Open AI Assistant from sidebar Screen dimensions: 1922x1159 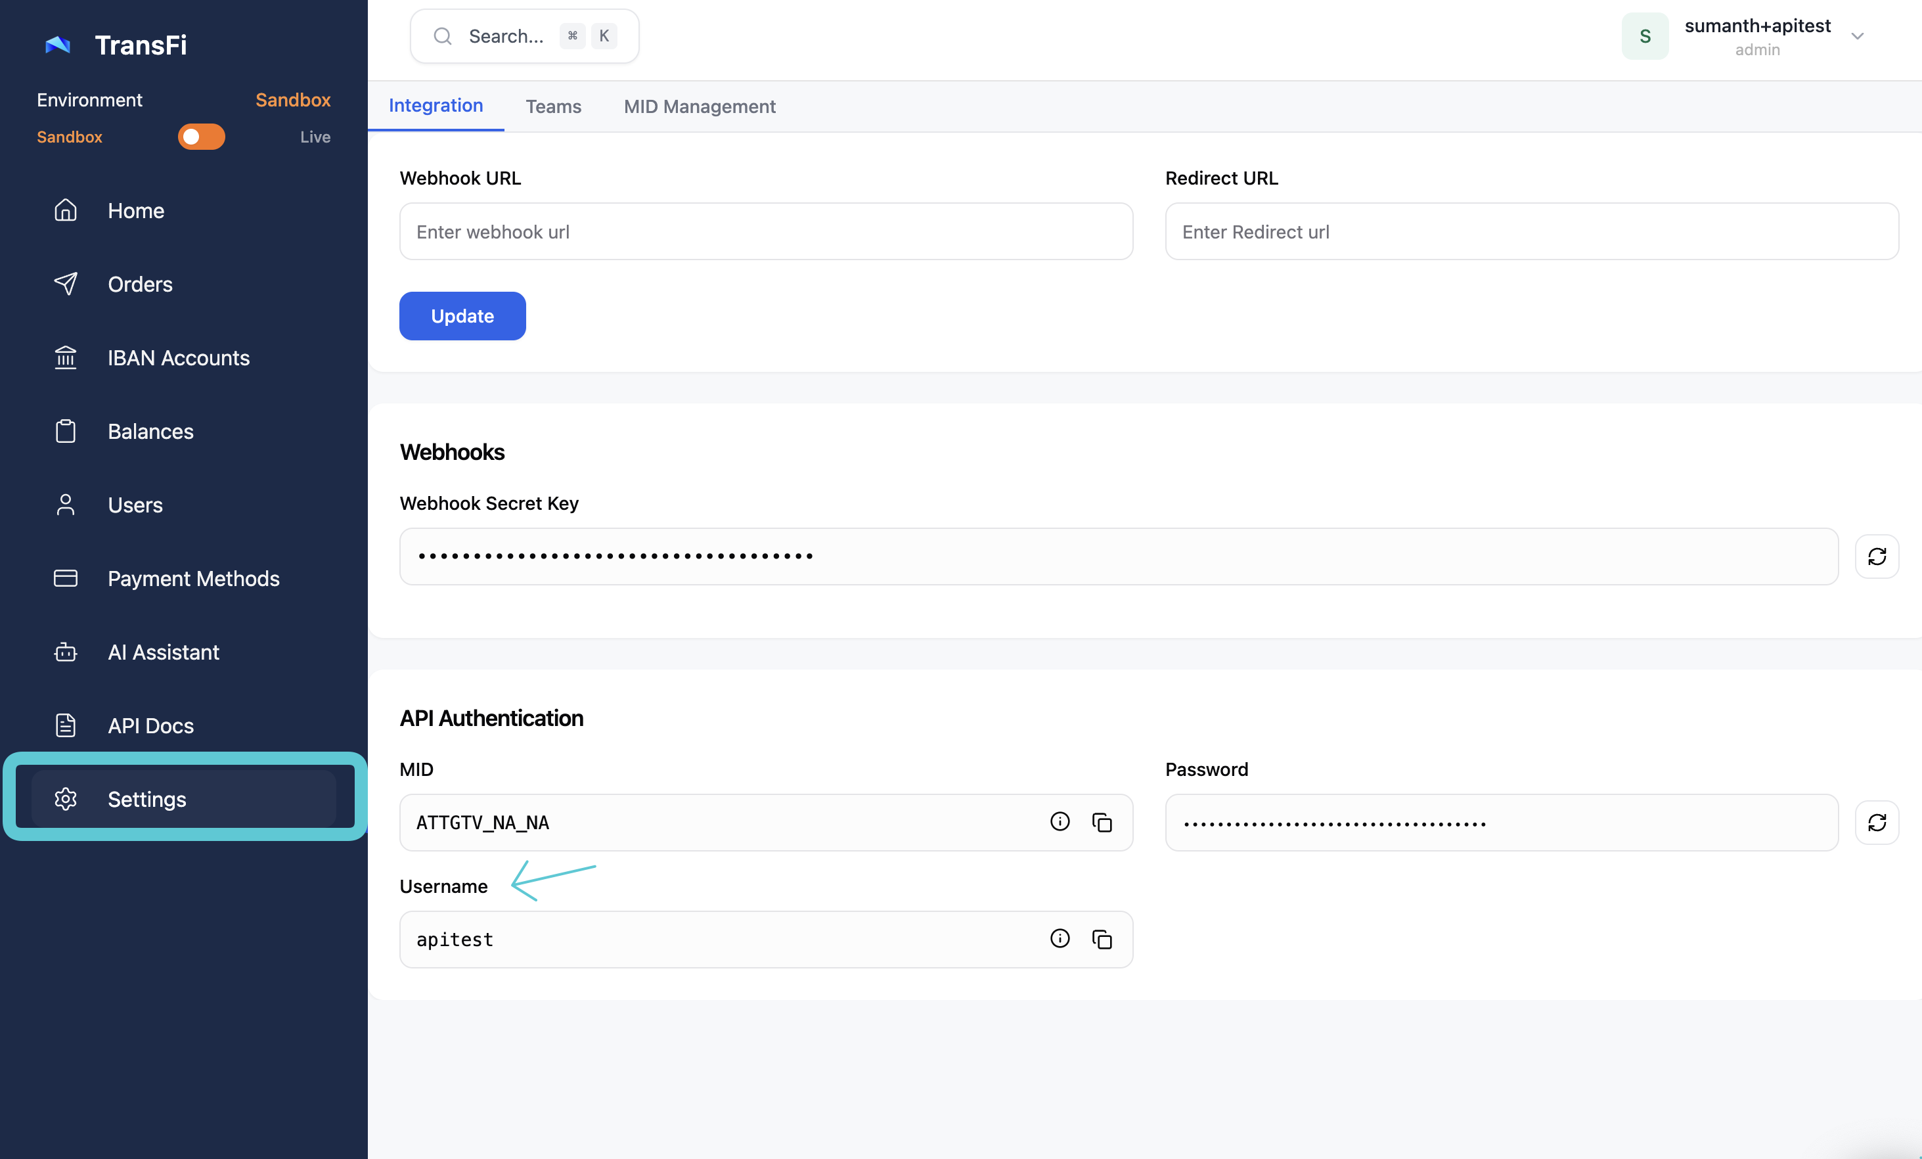(x=163, y=652)
